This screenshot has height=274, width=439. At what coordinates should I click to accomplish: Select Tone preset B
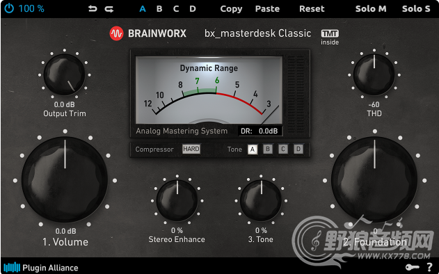point(268,149)
